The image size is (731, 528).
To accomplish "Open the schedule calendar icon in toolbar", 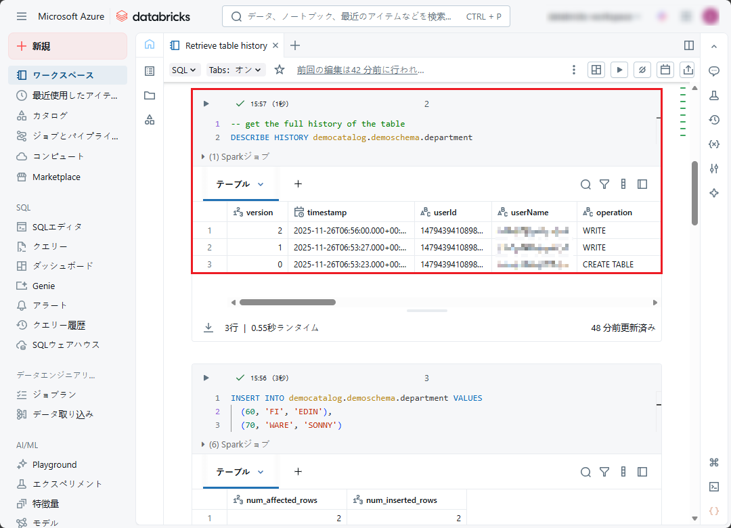I will (665, 70).
